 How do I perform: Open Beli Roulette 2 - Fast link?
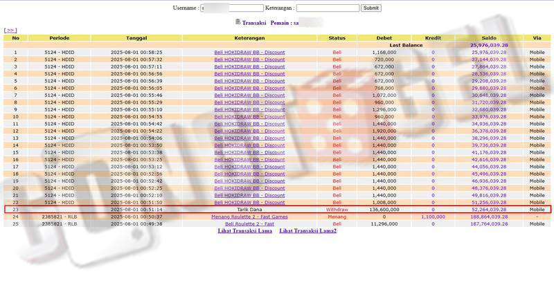[x=249, y=223]
